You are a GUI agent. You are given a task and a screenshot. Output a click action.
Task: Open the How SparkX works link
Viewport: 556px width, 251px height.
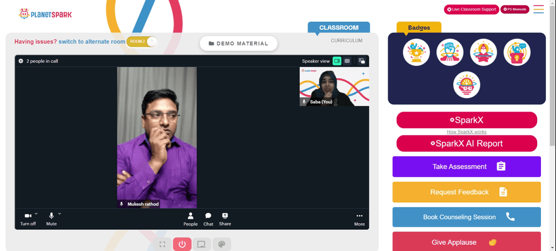[x=466, y=132]
